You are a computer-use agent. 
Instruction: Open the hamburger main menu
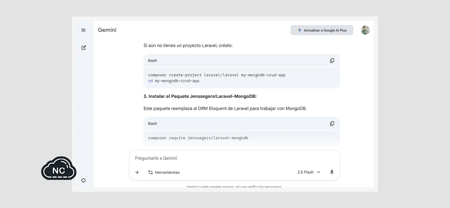point(83,30)
